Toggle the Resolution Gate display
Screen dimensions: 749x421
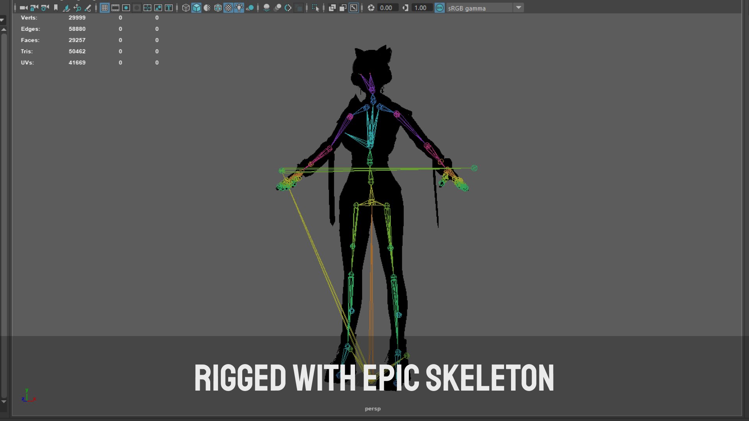pos(126,8)
